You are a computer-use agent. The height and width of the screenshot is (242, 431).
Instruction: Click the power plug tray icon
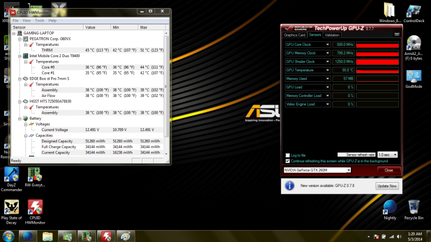click(x=384, y=237)
